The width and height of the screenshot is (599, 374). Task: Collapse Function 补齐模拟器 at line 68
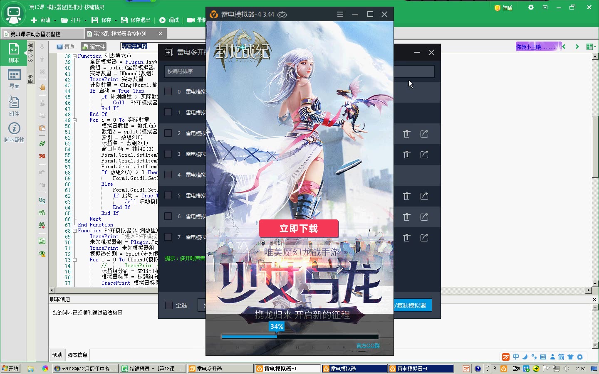pos(75,231)
